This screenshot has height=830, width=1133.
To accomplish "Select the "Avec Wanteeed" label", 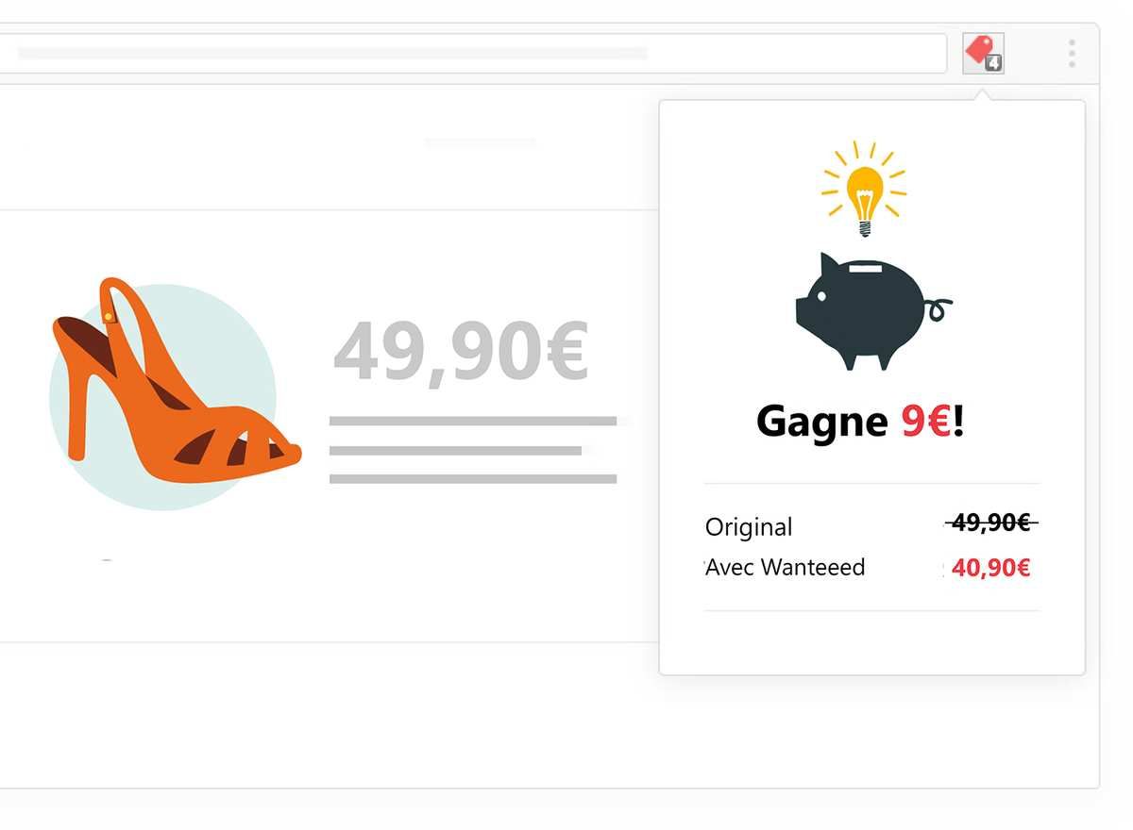I will pyautogui.click(x=786, y=567).
